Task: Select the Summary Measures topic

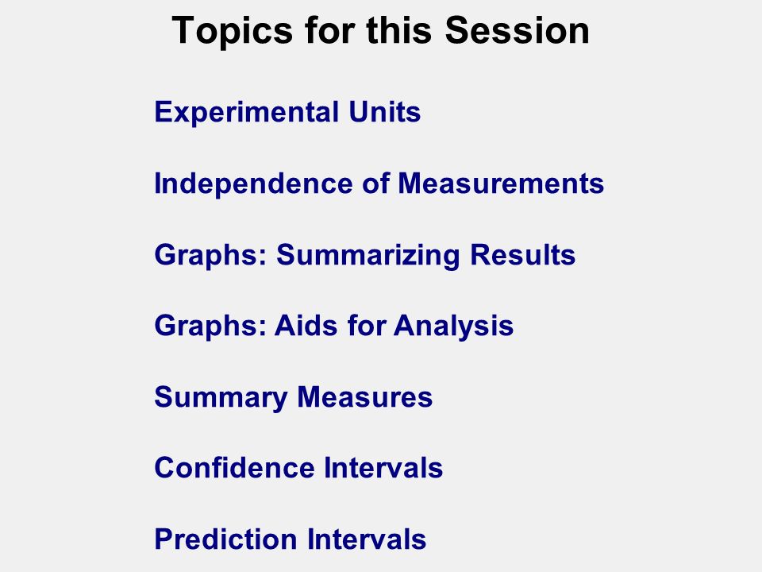Action: (x=293, y=397)
